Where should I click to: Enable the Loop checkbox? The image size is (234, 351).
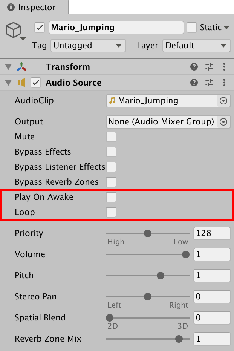(x=111, y=212)
